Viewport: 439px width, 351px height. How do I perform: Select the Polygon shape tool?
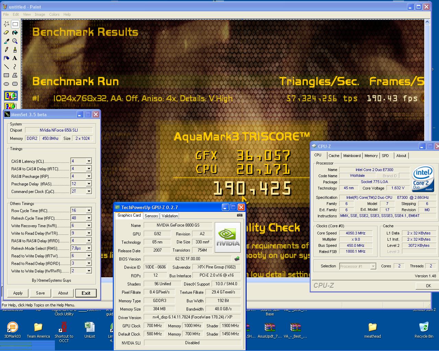coord(15,75)
